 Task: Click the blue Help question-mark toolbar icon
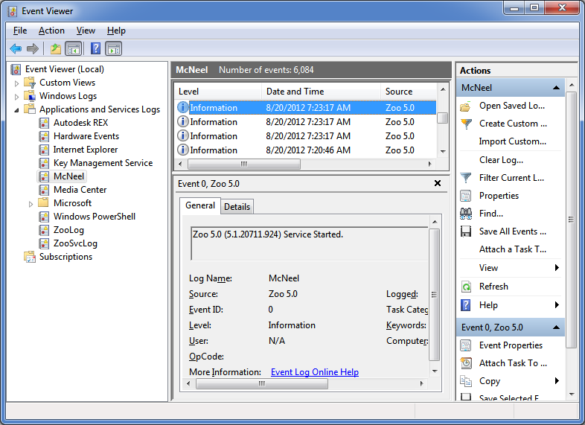pos(95,48)
